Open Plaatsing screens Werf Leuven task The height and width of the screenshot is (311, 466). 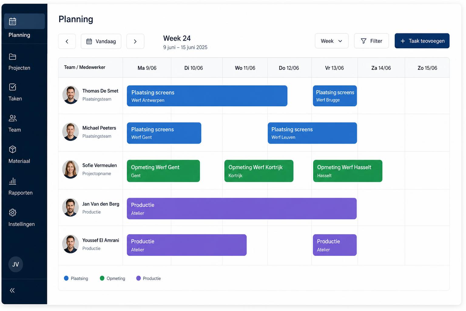click(x=312, y=133)
